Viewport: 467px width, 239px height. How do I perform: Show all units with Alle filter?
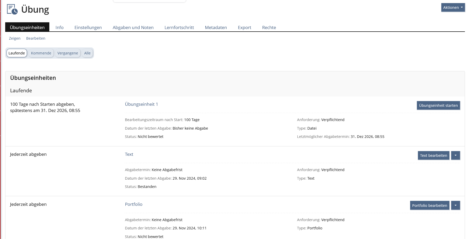click(87, 53)
